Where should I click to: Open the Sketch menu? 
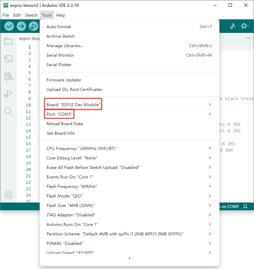(x=31, y=15)
